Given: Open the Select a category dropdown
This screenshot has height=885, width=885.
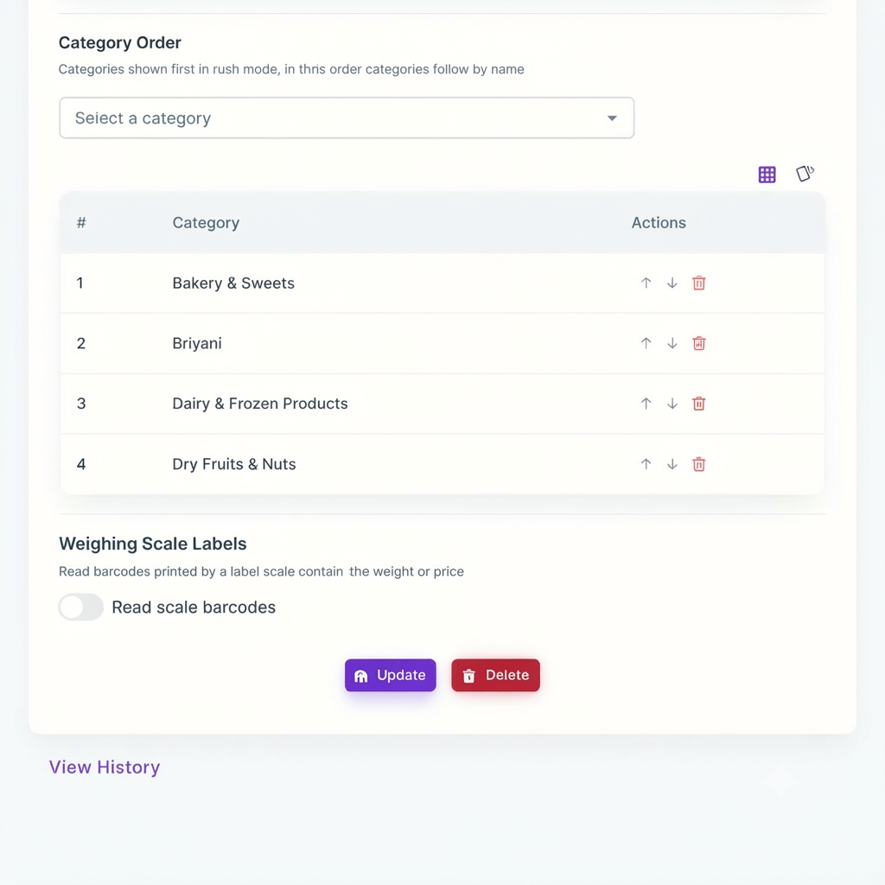Looking at the screenshot, I should (x=347, y=118).
